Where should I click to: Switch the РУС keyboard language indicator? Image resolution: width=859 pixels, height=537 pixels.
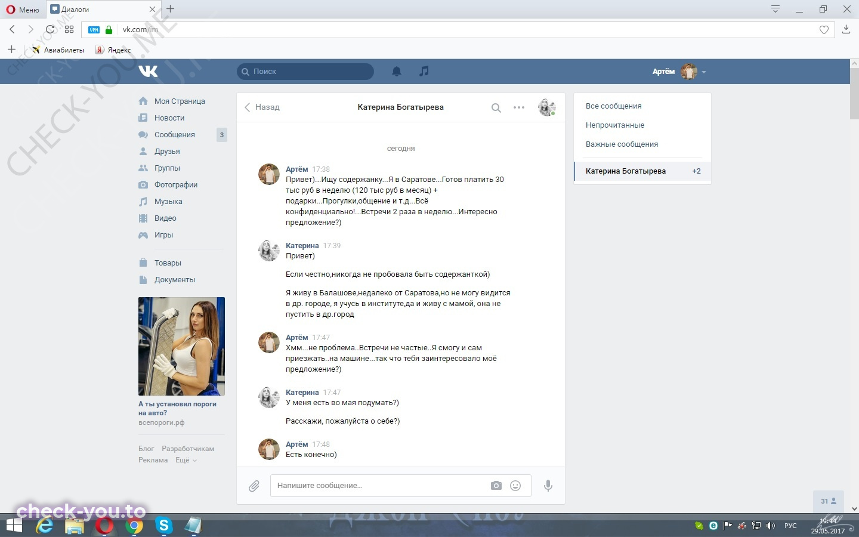coord(790,526)
